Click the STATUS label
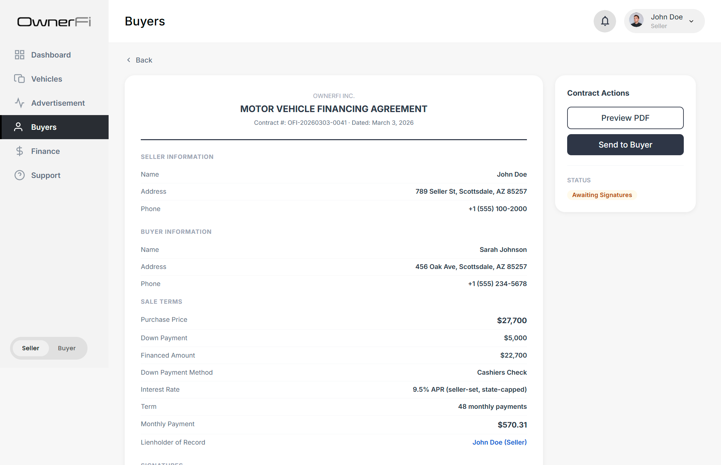 [x=579, y=180]
